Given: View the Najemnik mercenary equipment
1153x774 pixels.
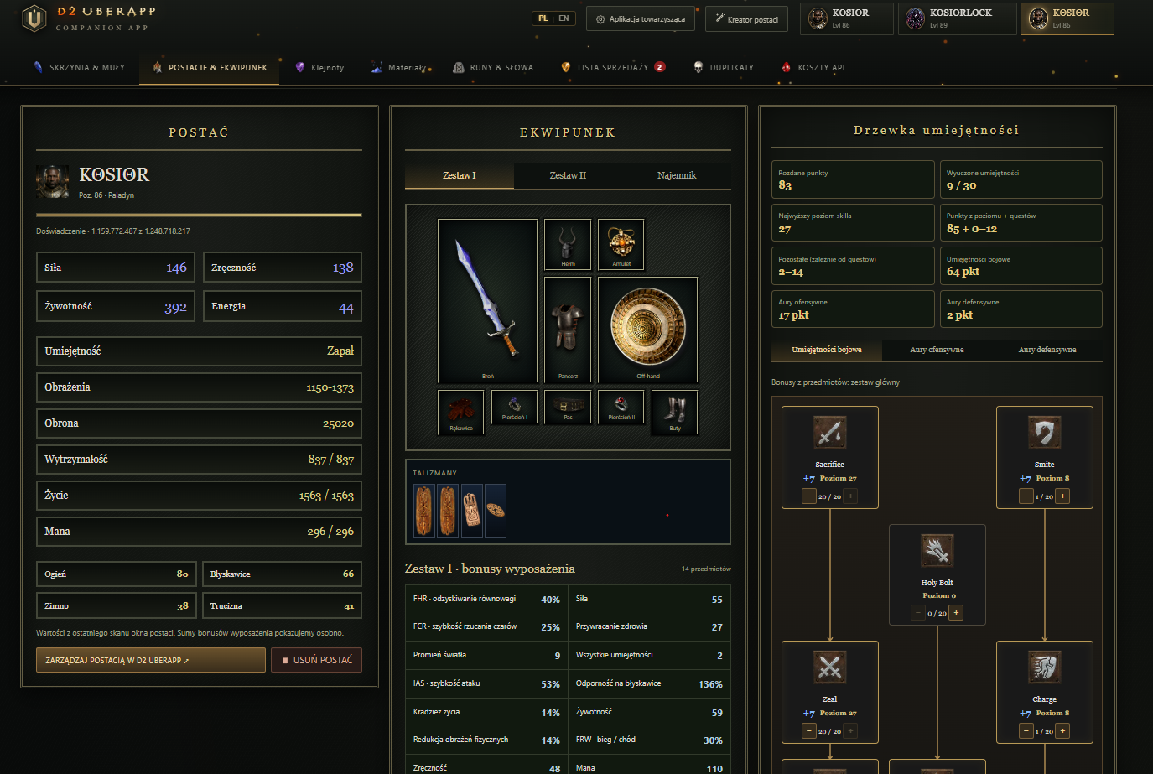Looking at the screenshot, I should (677, 175).
